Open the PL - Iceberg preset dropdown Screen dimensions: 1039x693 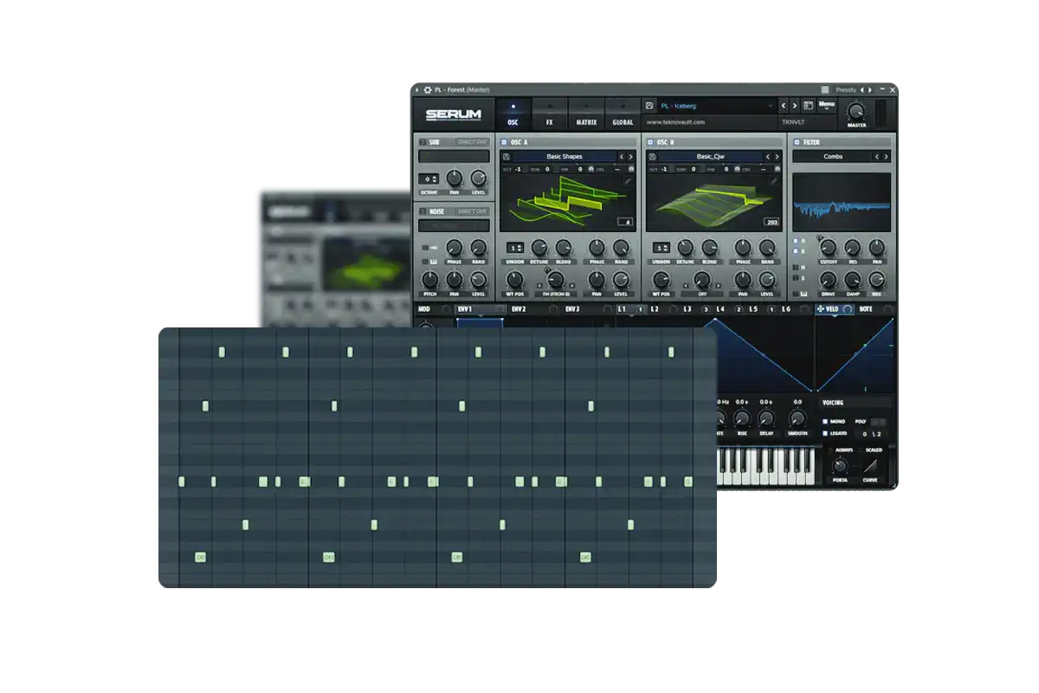[x=715, y=106]
